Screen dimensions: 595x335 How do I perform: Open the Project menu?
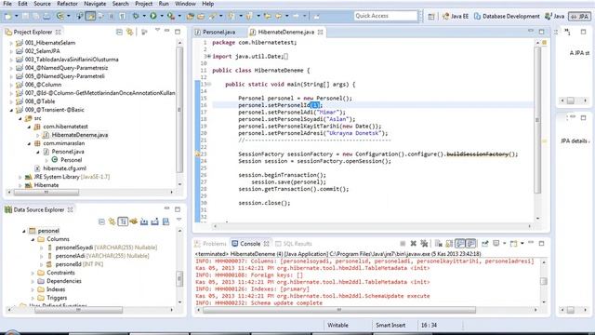tap(143, 4)
